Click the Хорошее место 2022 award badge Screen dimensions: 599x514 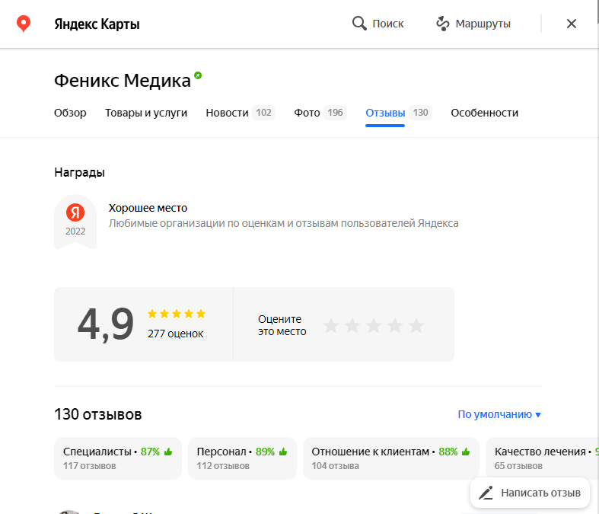75,222
